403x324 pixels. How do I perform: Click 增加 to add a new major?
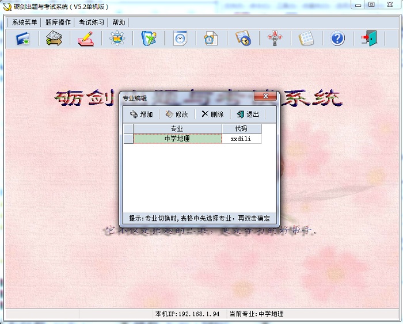click(x=142, y=115)
